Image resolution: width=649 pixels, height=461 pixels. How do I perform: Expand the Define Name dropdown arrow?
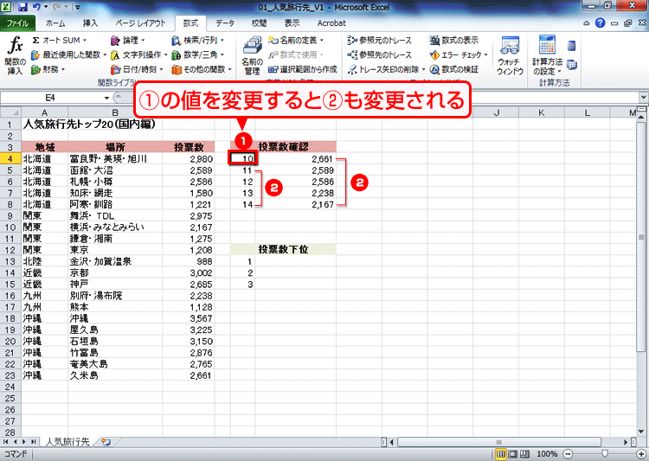tap(322, 41)
